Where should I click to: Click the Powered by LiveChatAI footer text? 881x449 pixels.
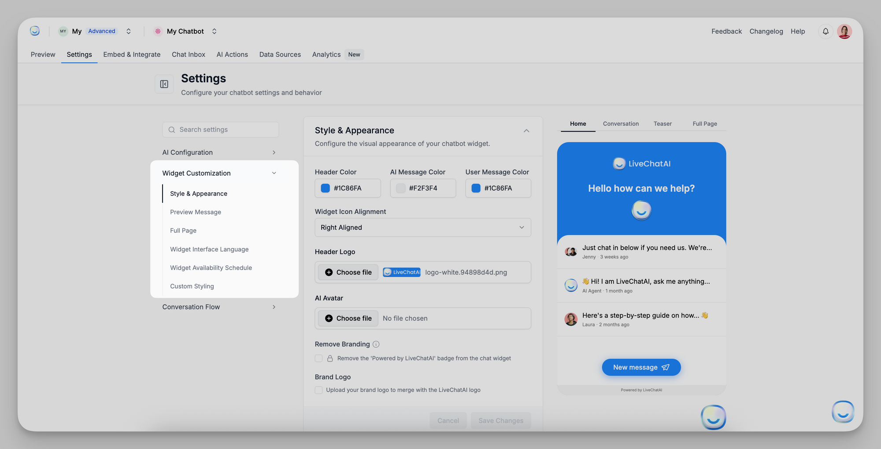click(x=641, y=390)
